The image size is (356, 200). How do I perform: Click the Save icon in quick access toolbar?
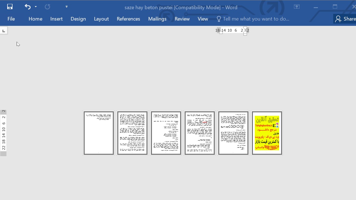click(x=10, y=7)
